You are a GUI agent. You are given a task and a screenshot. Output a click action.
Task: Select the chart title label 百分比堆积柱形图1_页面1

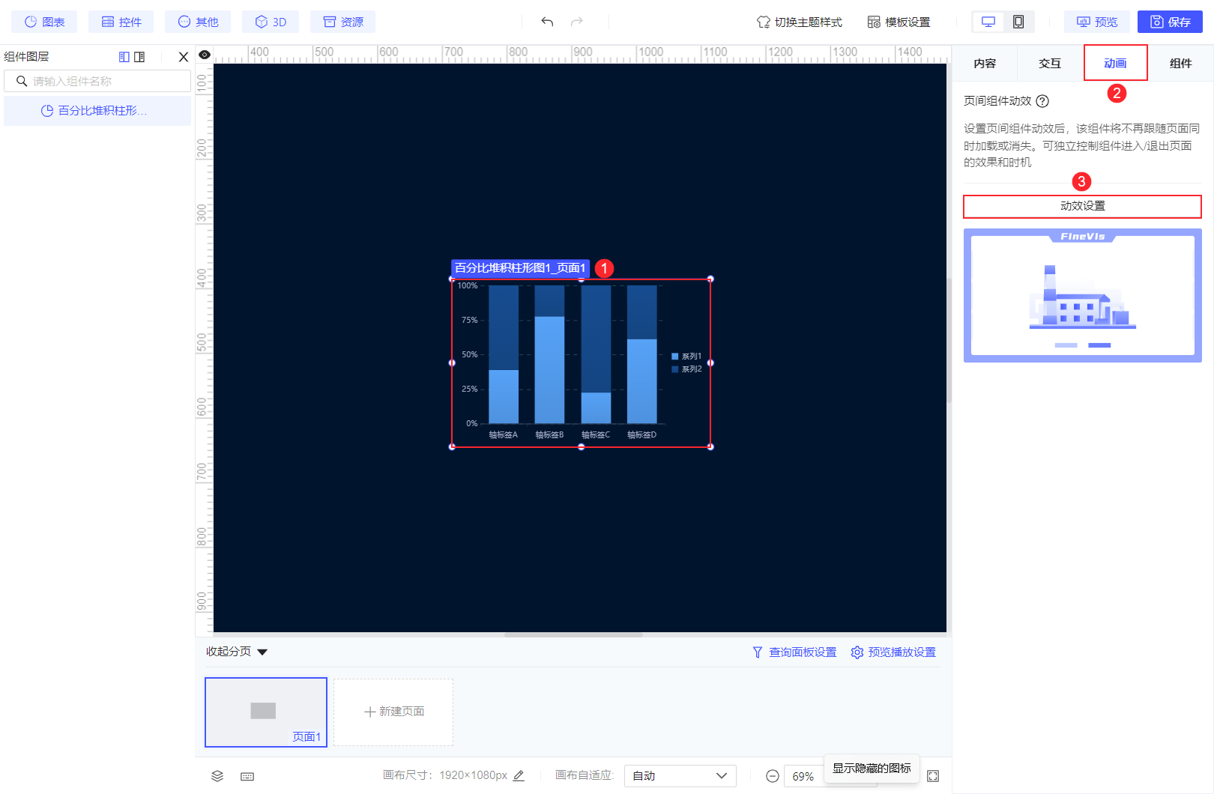(520, 268)
